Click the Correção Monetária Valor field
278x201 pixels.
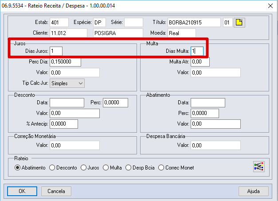74,145
